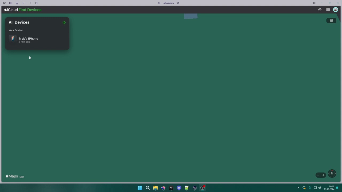
Task: Open the Legal link beside Maps
Action: (22, 177)
